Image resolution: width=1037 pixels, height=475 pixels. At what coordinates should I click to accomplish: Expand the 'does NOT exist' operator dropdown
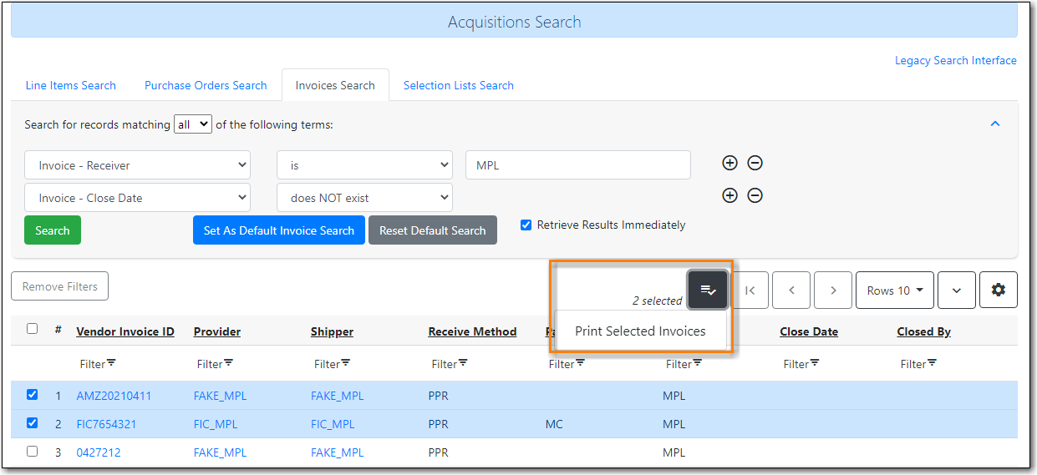(x=364, y=198)
